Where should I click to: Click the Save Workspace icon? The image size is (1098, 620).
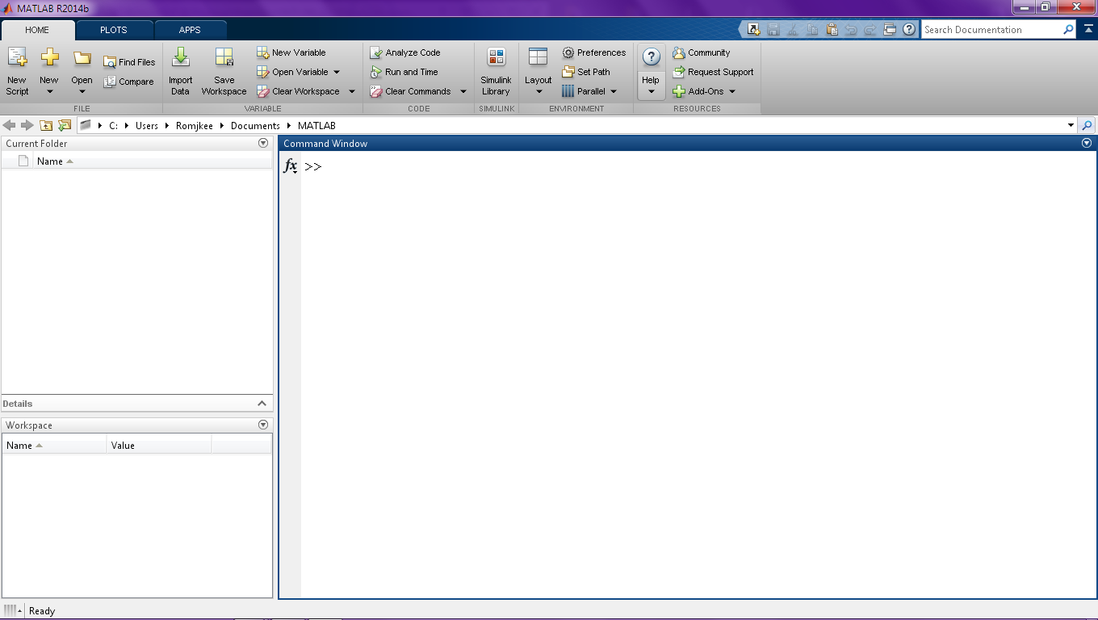click(x=224, y=58)
